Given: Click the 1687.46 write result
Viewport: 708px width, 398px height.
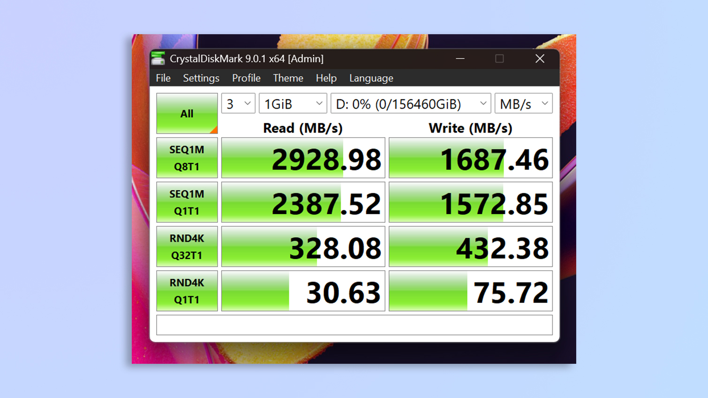Looking at the screenshot, I should 471,158.
